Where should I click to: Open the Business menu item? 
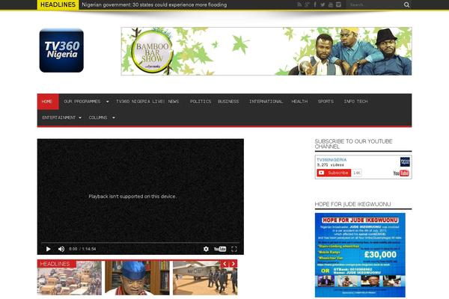(x=228, y=102)
